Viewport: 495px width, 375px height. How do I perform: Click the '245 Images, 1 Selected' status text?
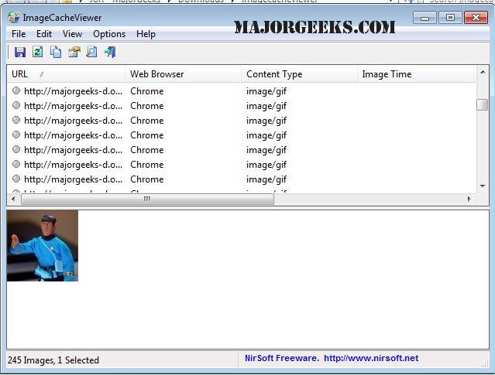(53, 360)
